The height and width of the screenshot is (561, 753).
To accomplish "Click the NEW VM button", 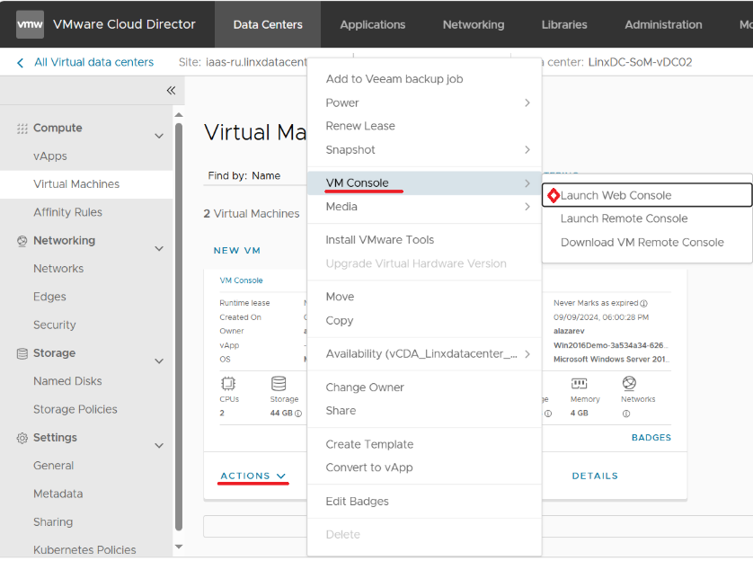I will (x=236, y=251).
